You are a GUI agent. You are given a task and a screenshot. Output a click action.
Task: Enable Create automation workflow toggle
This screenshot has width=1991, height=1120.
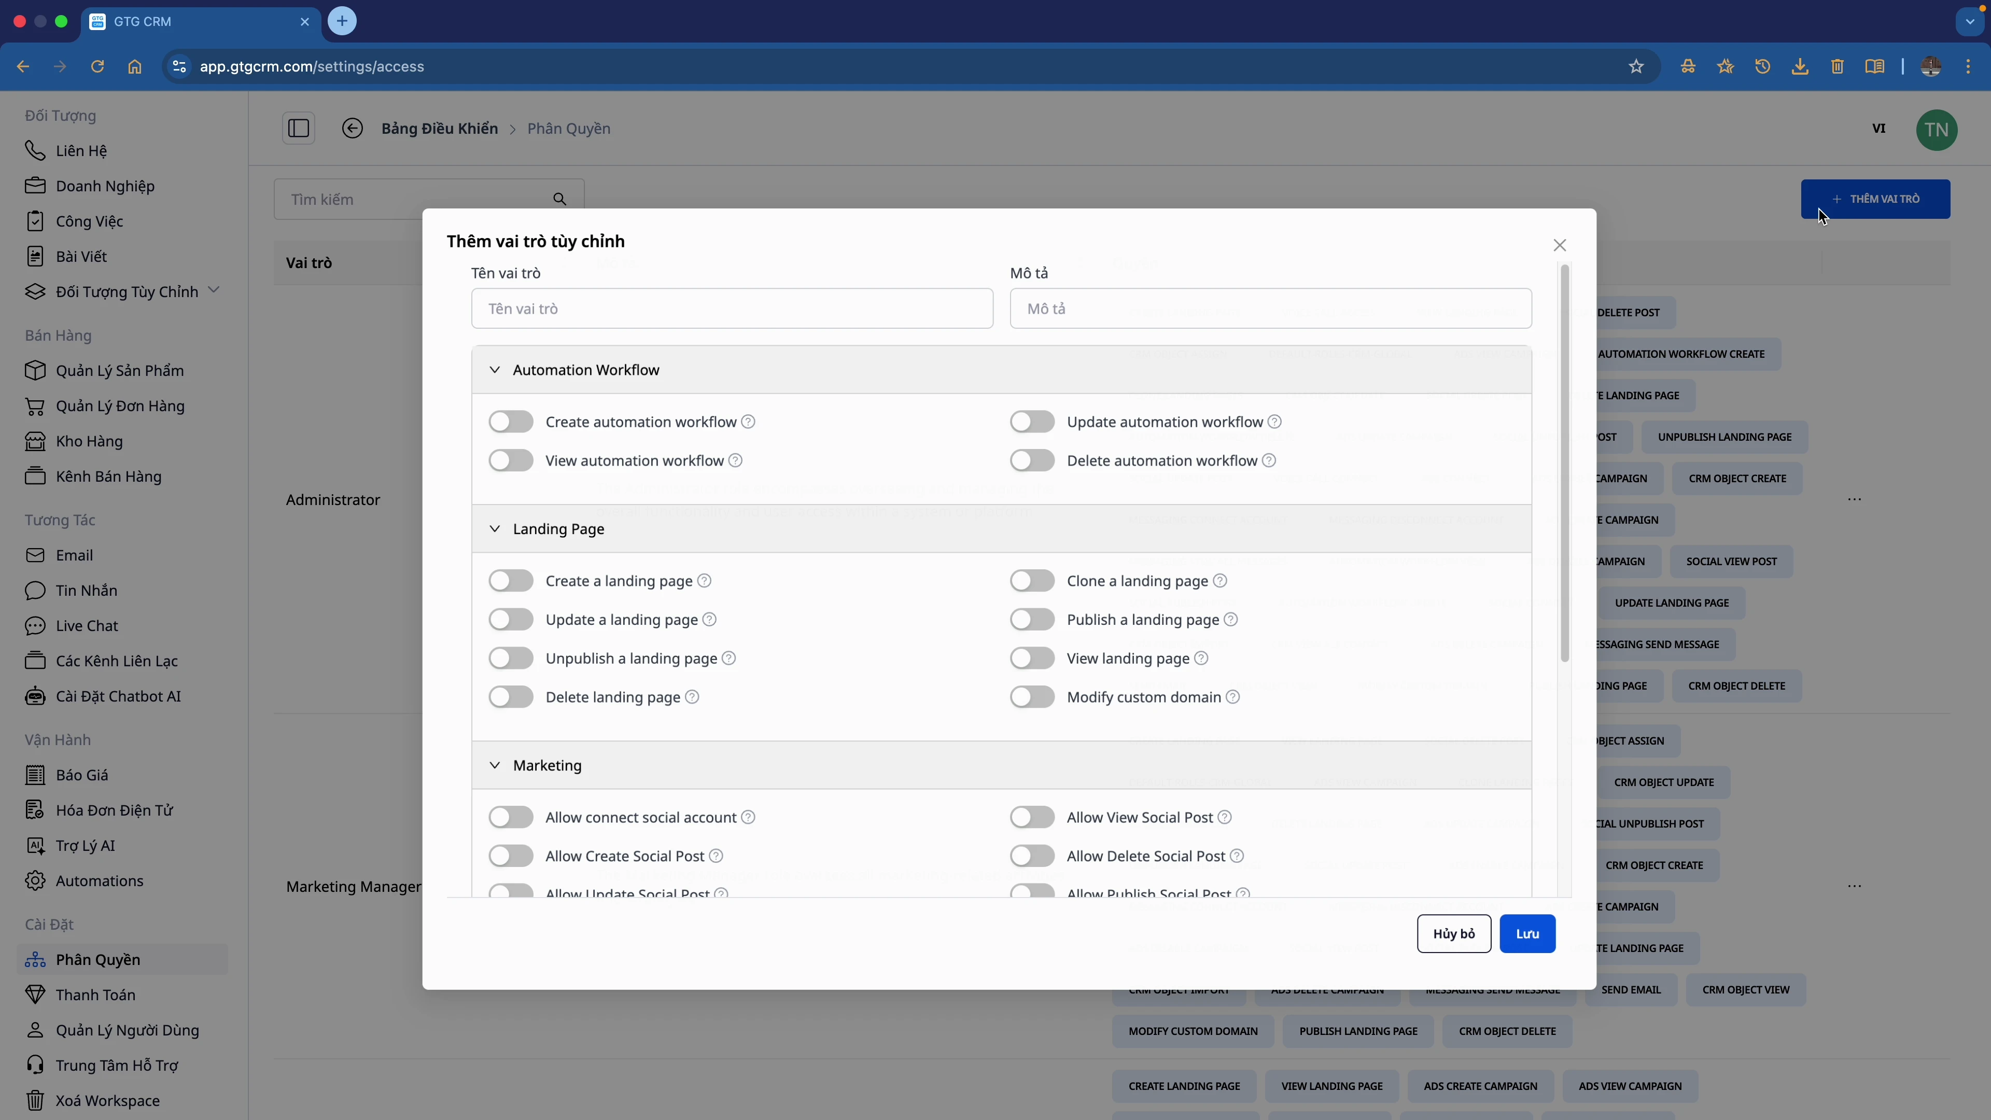(x=511, y=422)
